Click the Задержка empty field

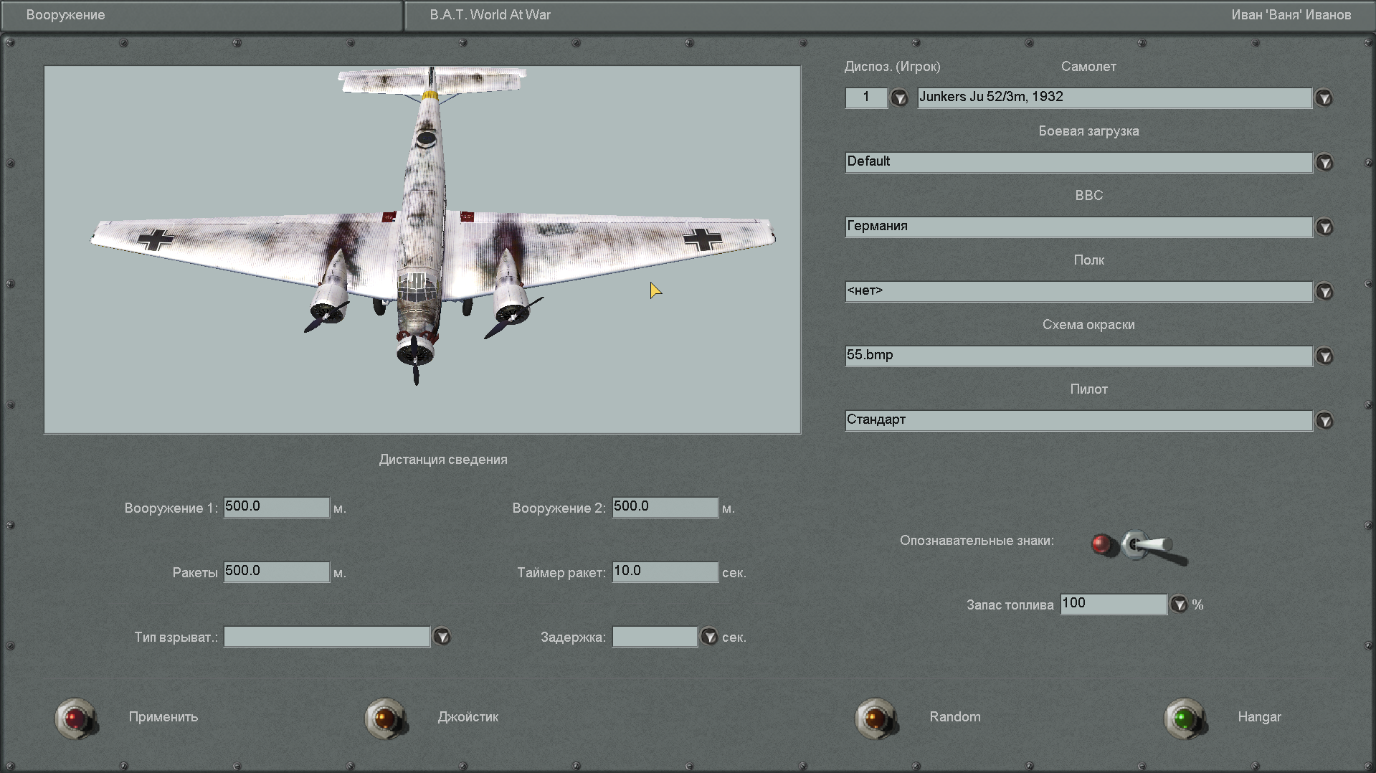click(x=655, y=636)
